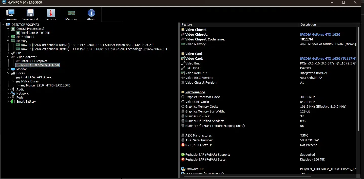Viewport: 364px width, 179px height.
Task: Click the Audio speaker icon in tree
Action: pos(13,89)
